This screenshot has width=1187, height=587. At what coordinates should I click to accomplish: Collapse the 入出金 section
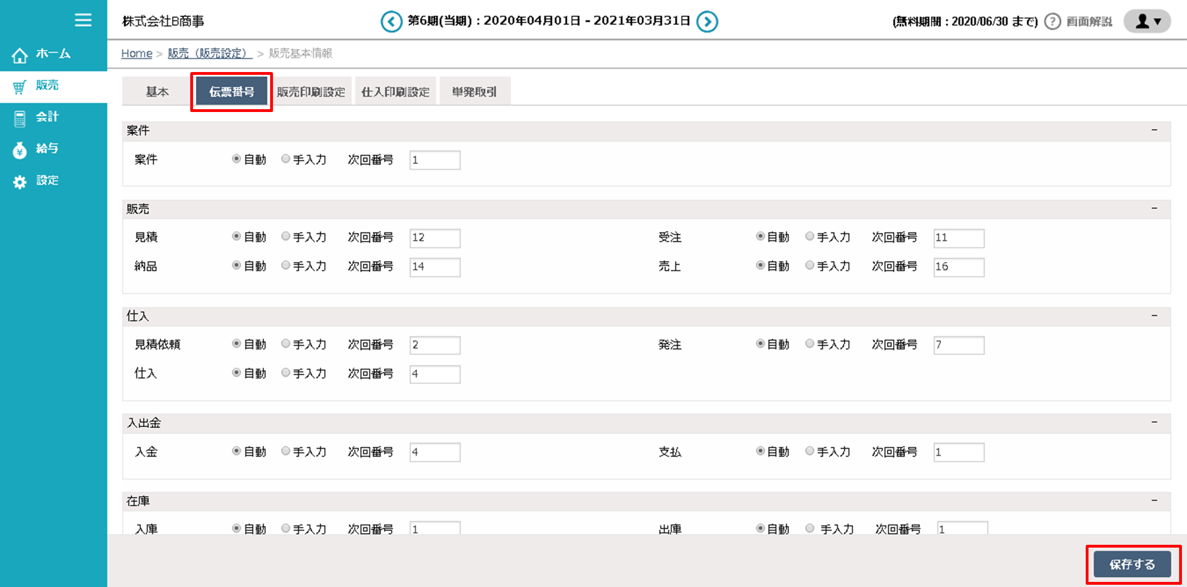1154,422
